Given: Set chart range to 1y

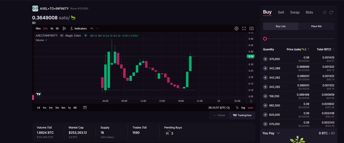Looking at the screenshot, I should 69,108.
